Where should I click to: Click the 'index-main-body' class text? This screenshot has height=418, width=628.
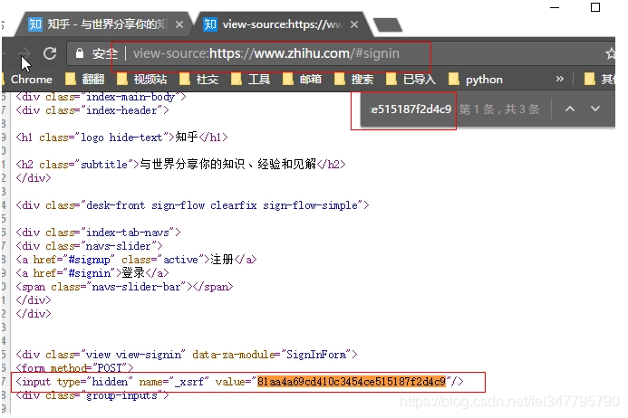tap(130, 97)
